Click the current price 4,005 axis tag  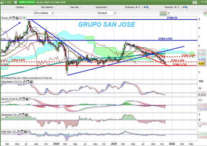pyautogui.click(x=202, y=63)
